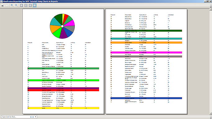Click the scroll down arrow of scrollbar
Screen dimensions: 212x119
coord(211,113)
